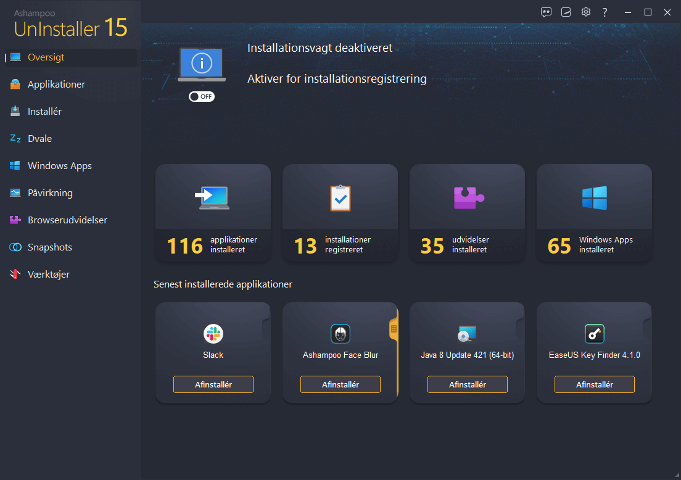Open settings gear icon

point(585,12)
